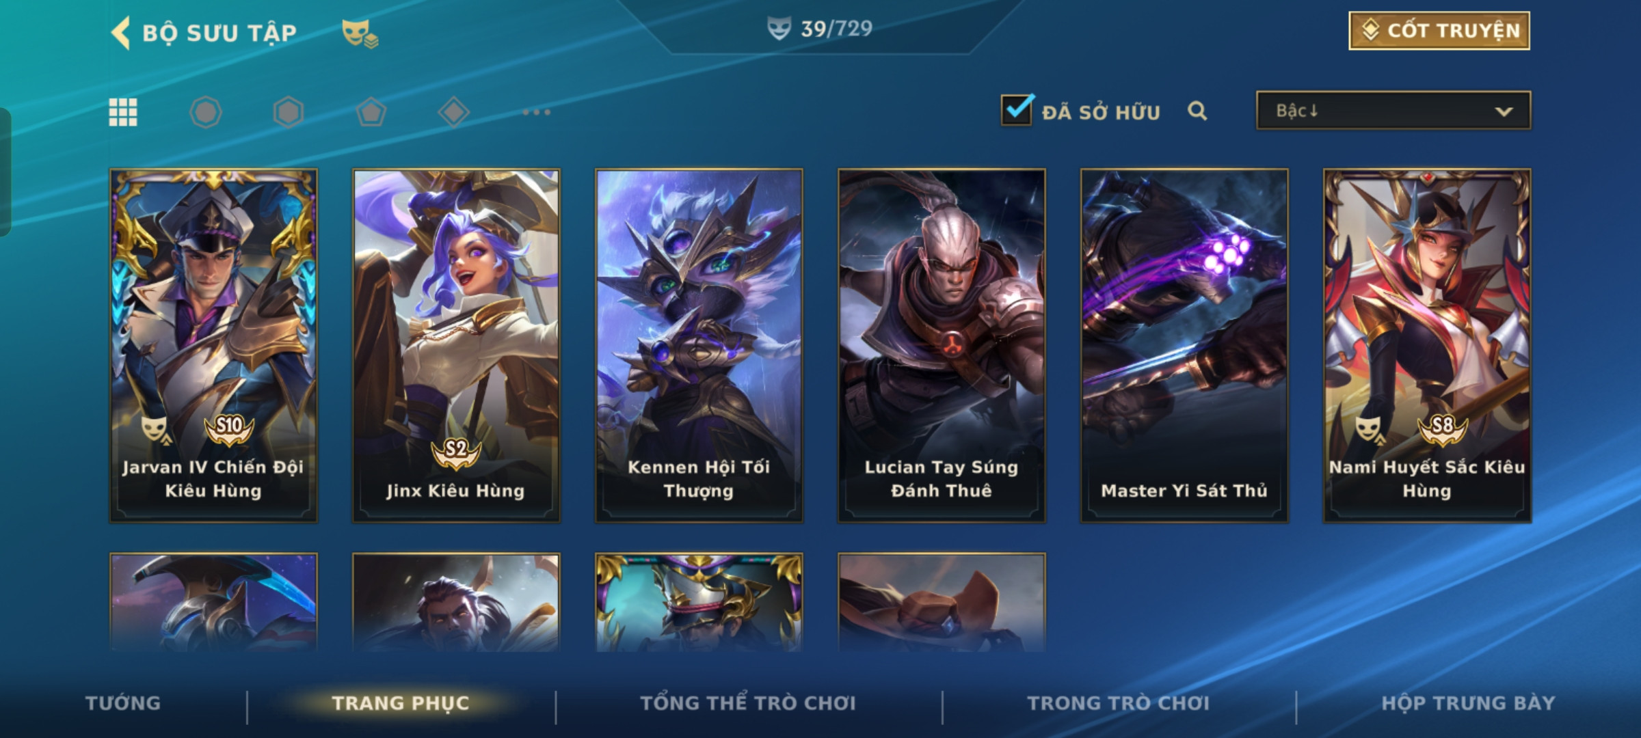Screen dimensions: 1641x738
Task: Filter by the diamond rarity icon
Action: [x=454, y=112]
